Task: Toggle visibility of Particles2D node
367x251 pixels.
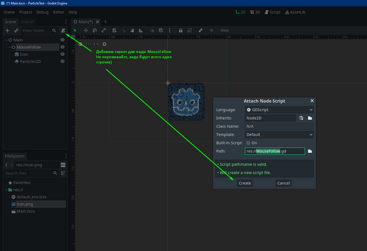Action: pos(62,61)
